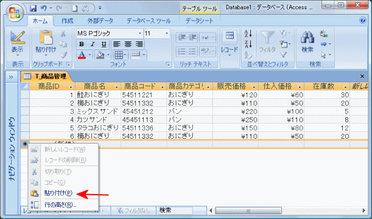Toggle underline formatting
Viewport: 372px width, 219px height.
(104, 44)
